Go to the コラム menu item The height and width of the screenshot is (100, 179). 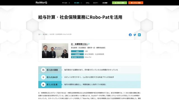click(x=88, y=3)
